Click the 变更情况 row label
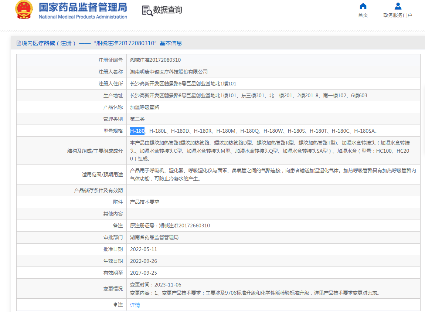425x312 pixels. [113, 289]
